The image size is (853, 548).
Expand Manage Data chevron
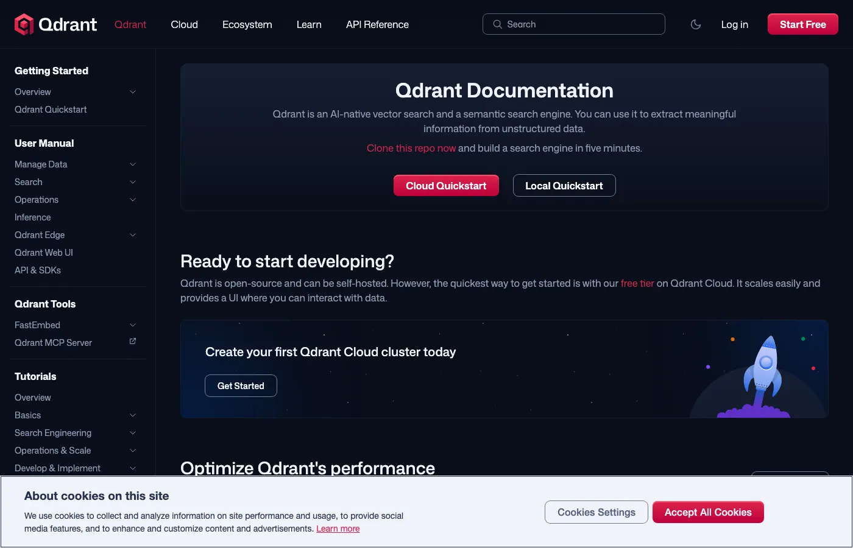(x=133, y=164)
